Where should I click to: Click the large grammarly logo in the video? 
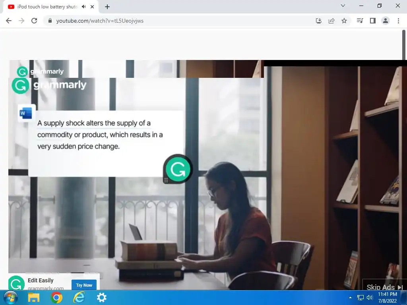49,85
